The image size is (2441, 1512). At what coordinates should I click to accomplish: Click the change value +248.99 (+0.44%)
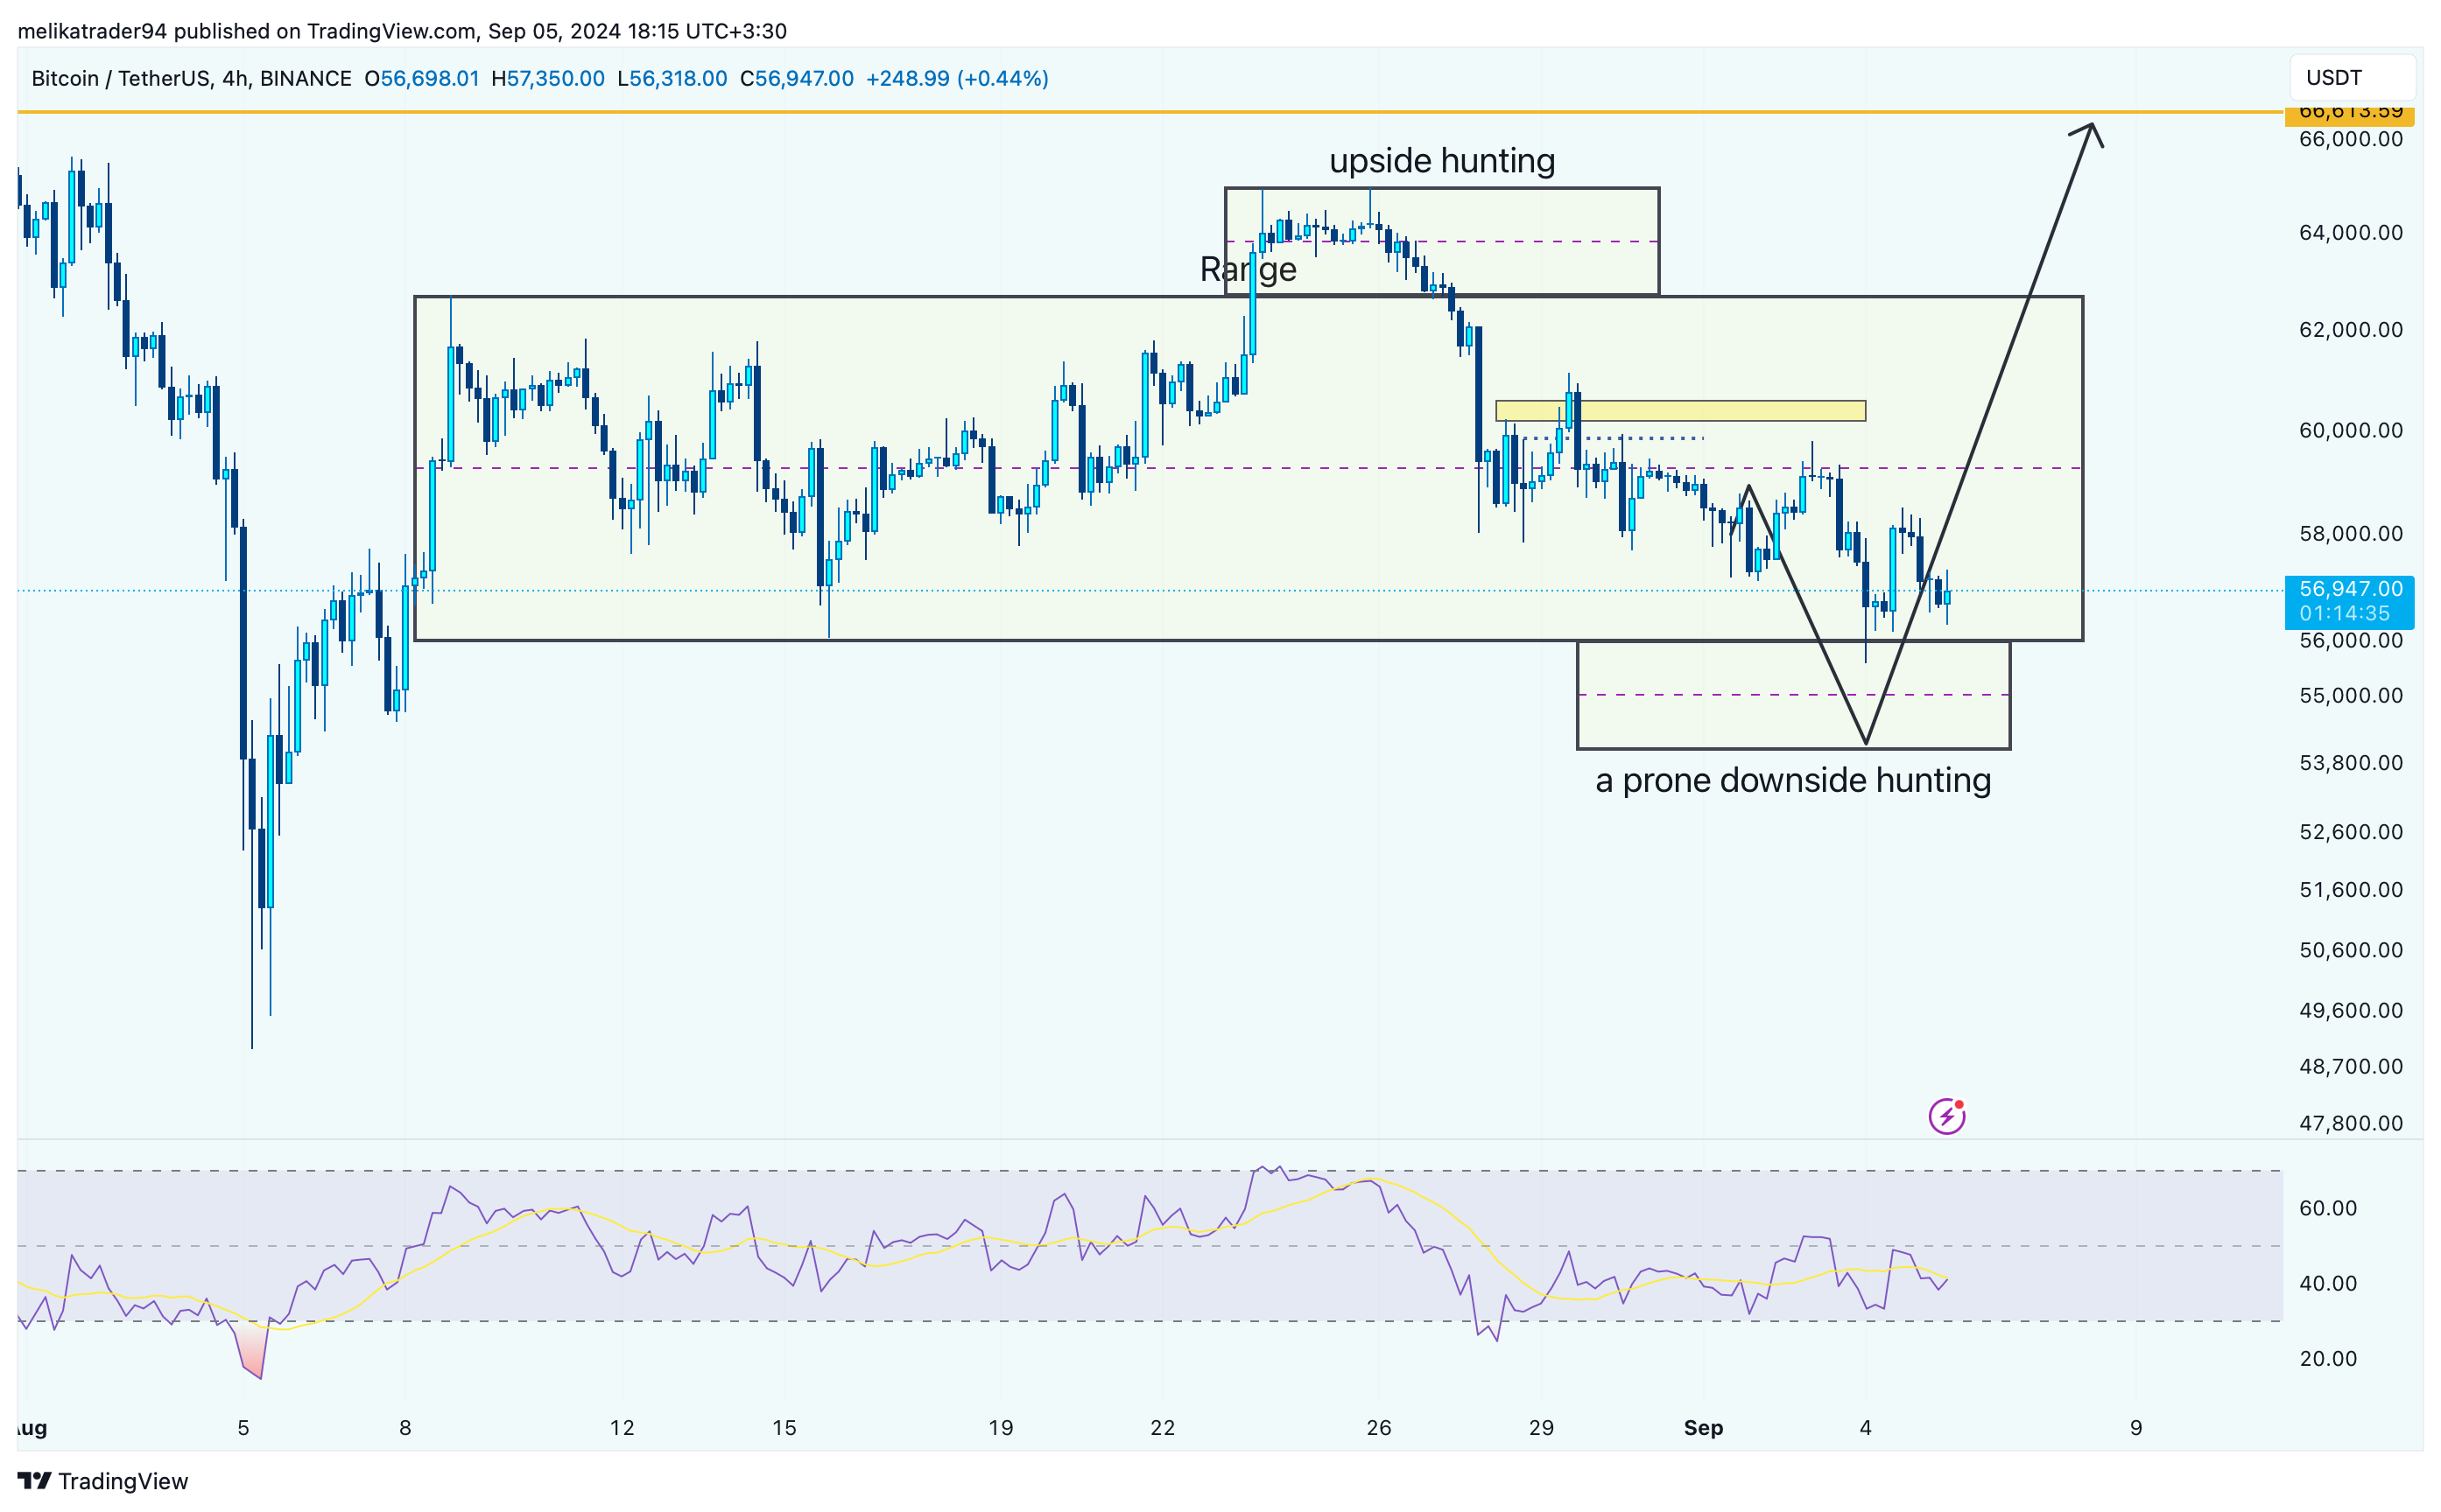[956, 78]
